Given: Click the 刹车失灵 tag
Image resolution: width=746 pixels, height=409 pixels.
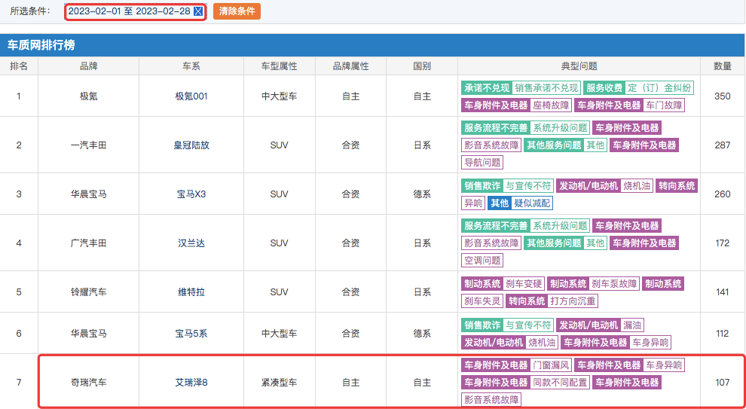Looking at the screenshot, I should pyautogui.click(x=482, y=301).
